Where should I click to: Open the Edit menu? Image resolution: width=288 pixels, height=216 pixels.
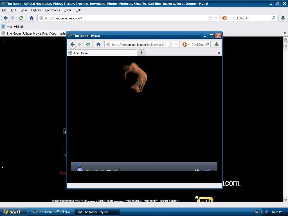point(13,10)
